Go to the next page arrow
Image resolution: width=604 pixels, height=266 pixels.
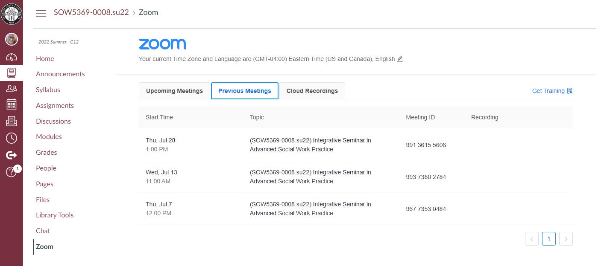click(x=566, y=239)
